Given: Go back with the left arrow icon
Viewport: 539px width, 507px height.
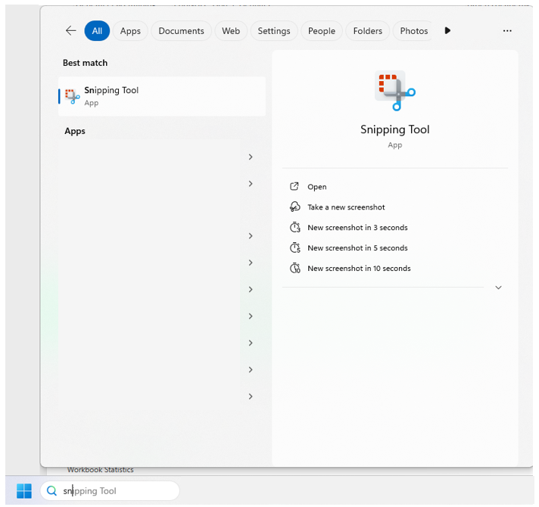Looking at the screenshot, I should [x=71, y=31].
